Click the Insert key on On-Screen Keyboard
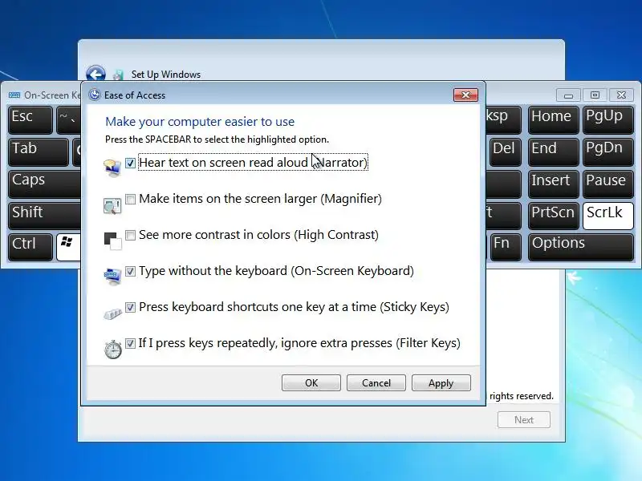642x481 pixels. coord(553,184)
